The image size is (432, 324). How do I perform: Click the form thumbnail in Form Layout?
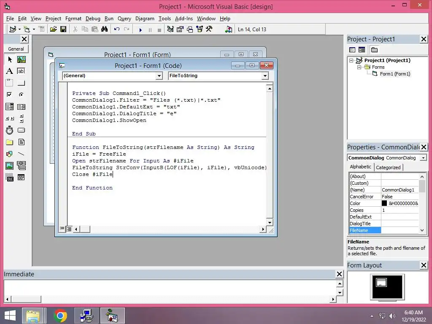[x=381, y=282]
